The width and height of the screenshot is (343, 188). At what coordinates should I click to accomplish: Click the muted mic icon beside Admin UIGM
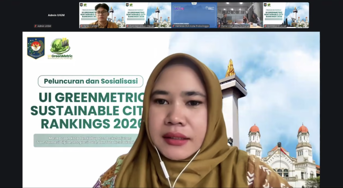tap(36, 26)
